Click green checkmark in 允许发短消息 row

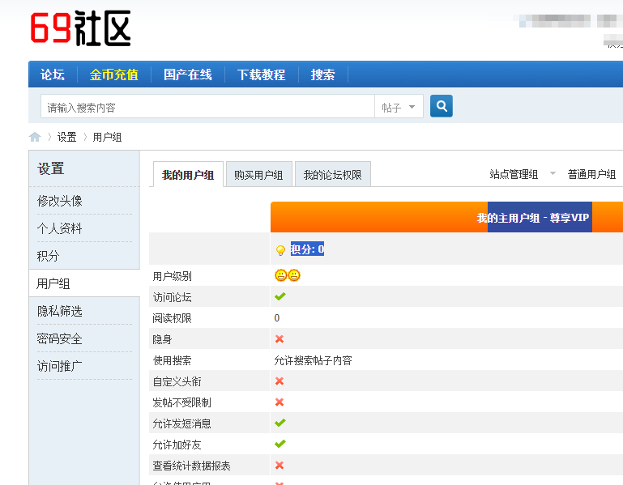280,423
